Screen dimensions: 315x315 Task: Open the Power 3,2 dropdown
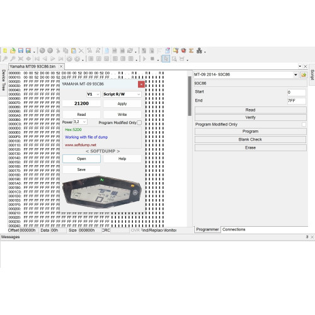click(x=80, y=122)
